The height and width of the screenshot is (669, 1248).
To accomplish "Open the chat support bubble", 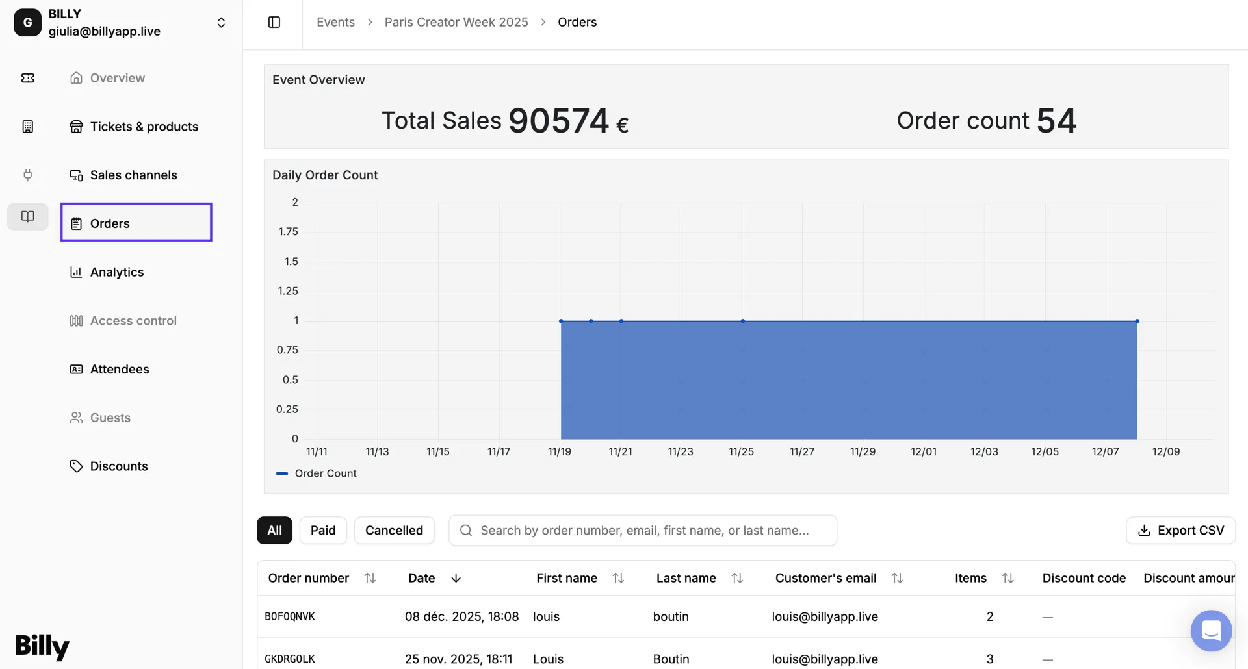I will tap(1211, 631).
